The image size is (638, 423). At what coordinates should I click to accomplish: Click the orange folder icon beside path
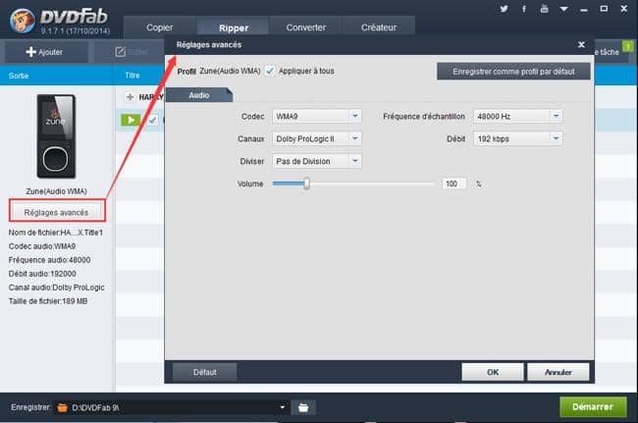coord(62,407)
